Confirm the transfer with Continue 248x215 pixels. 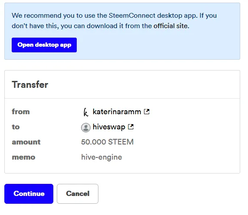(x=29, y=194)
